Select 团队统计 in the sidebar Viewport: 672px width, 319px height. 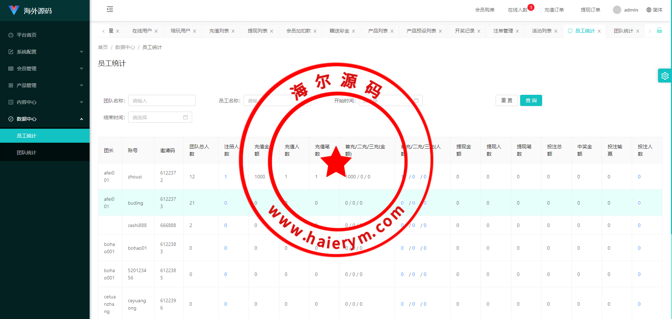pyautogui.click(x=27, y=152)
